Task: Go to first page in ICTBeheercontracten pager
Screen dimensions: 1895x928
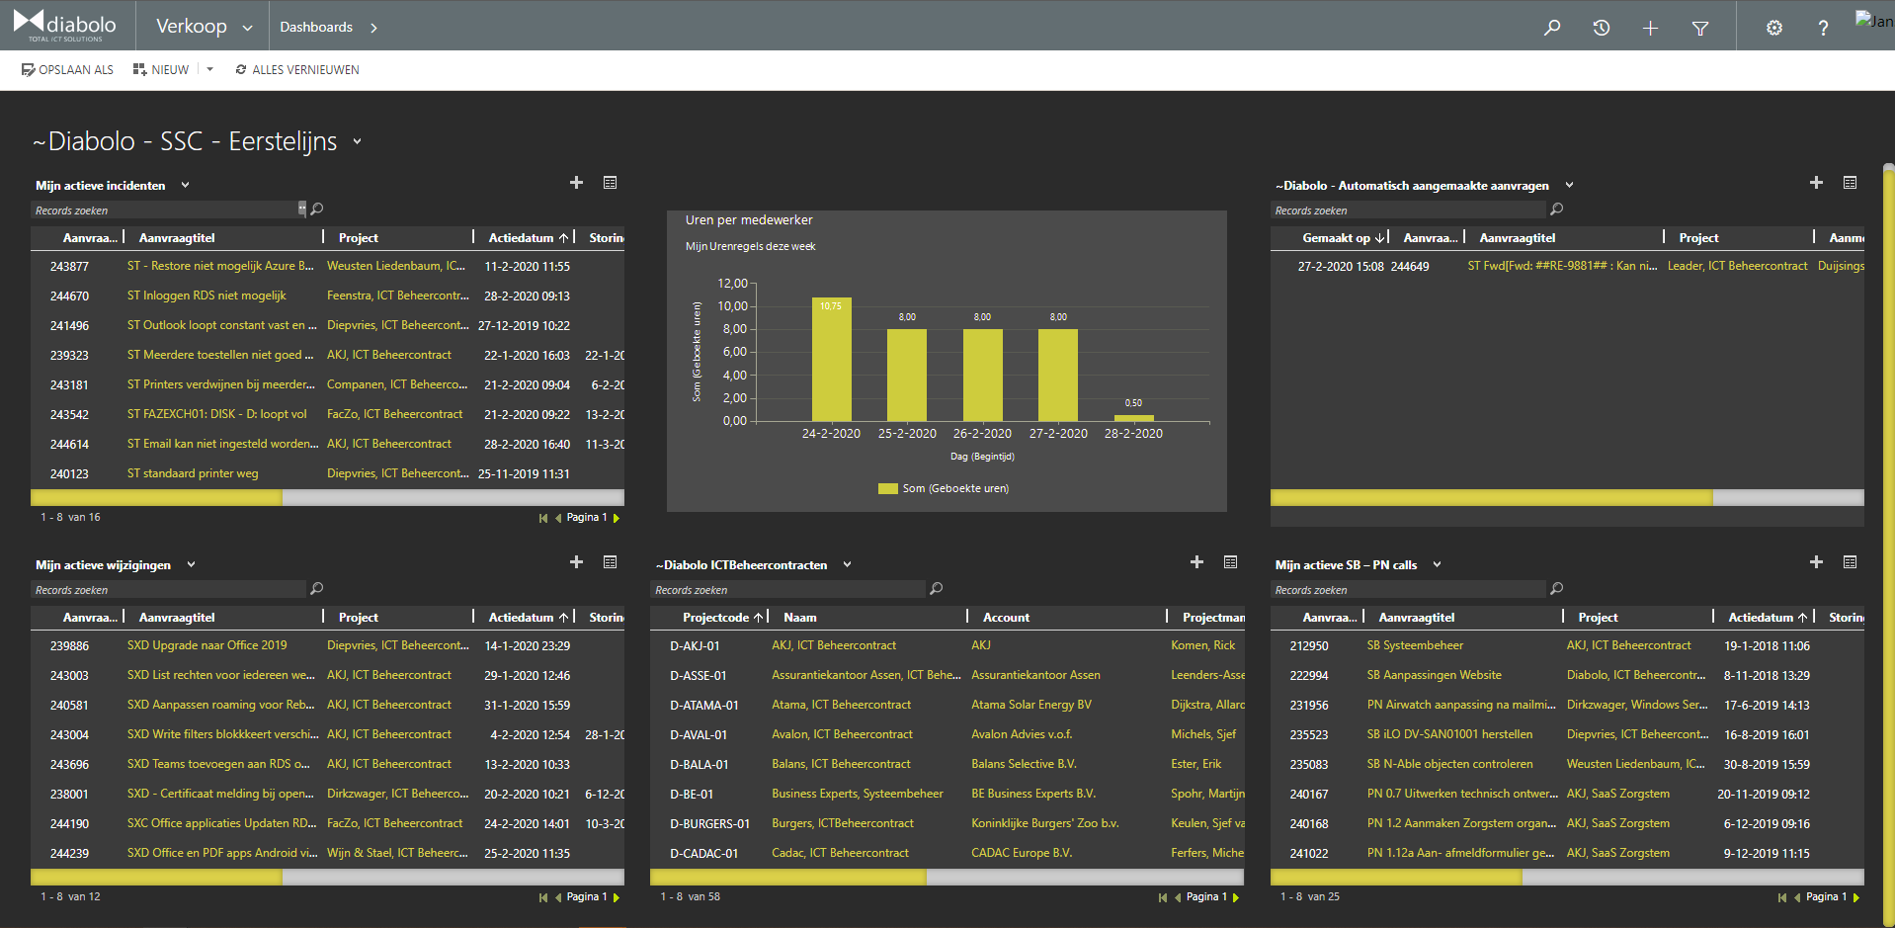Action: 1163,897
